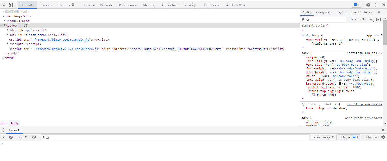Image resolution: width=387 pixels, height=161 pixels.
Task: Open DevTools settings gear
Action: coord(368,5)
